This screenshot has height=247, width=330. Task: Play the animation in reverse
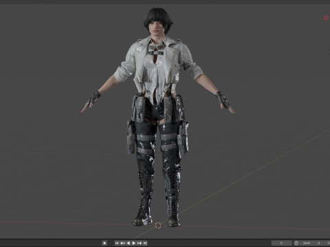coord(129,243)
